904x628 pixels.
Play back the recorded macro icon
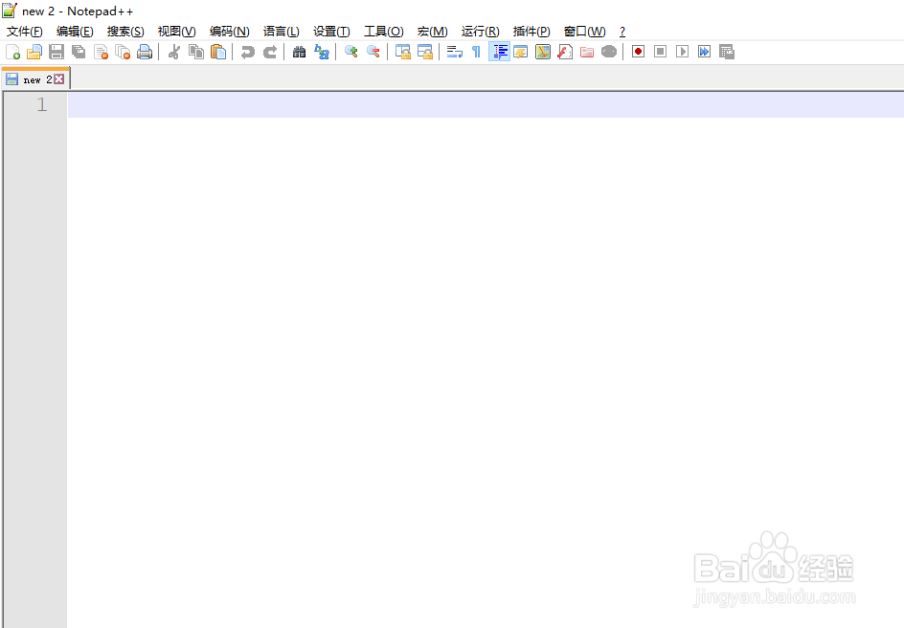tap(682, 52)
